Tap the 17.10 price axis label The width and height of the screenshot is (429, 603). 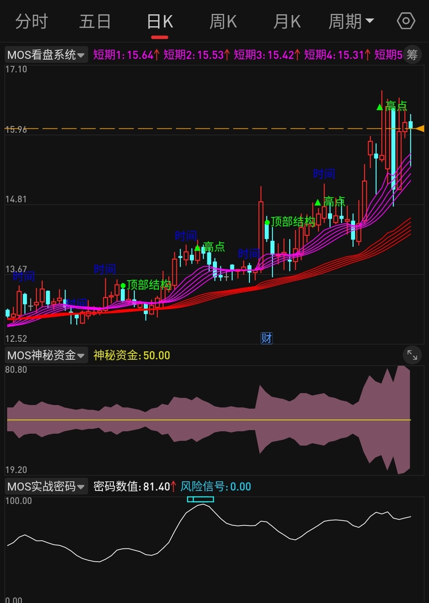(x=16, y=69)
